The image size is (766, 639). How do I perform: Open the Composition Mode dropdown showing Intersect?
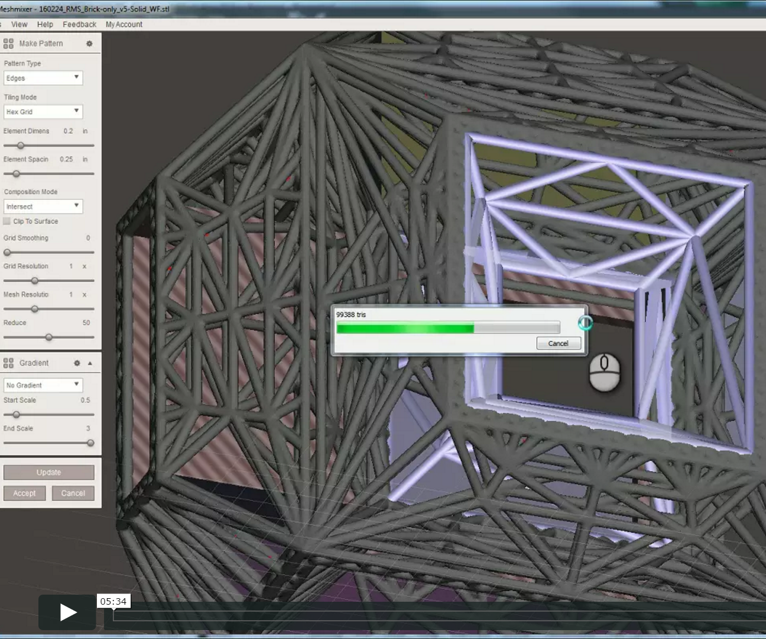tap(43, 206)
